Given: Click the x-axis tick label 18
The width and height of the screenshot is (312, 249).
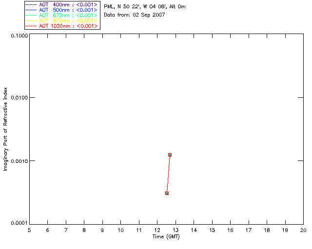Looking at the screenshot, I should pos(267,230).
